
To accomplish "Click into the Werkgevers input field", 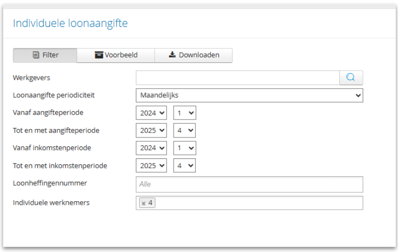I will pyautogui.click(x=237, y=77).
